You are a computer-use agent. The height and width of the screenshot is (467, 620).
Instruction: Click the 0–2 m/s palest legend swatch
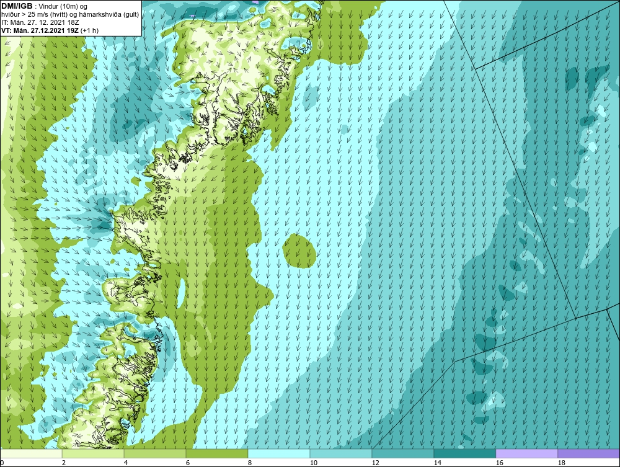click(31, 453)
